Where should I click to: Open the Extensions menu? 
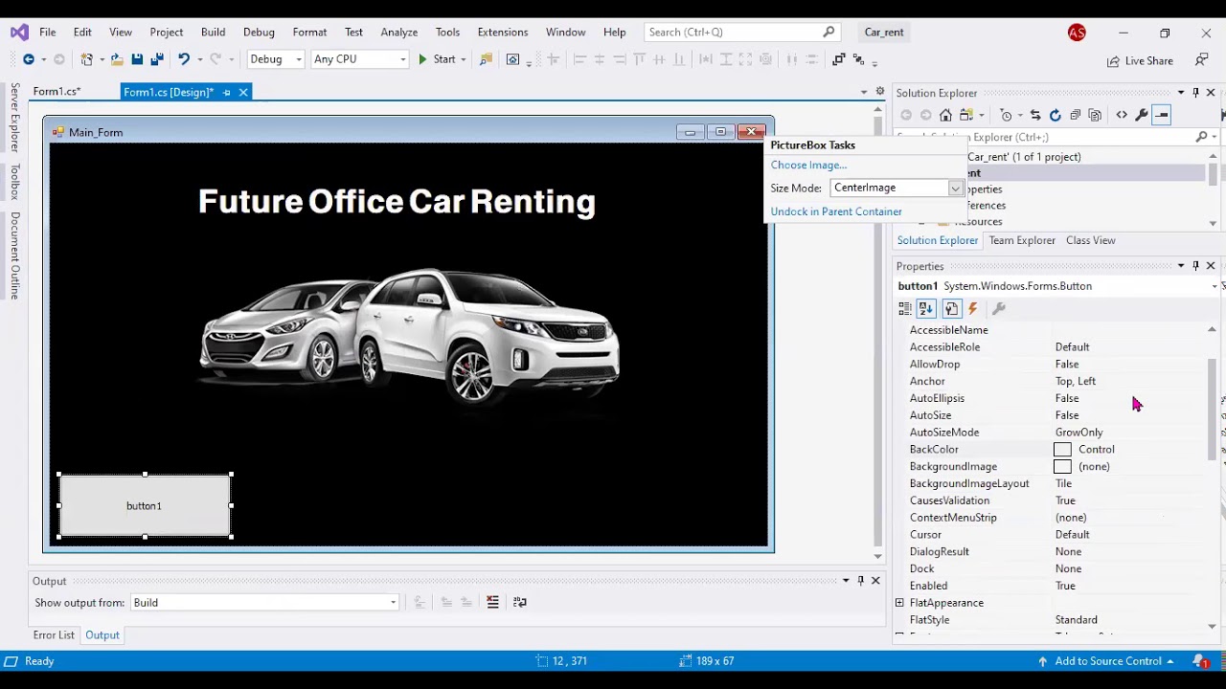click(x=502, y=33)
